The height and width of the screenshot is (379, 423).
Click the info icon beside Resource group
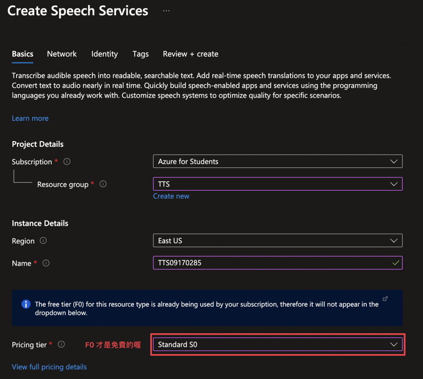pyautogui.click(x=103, y=184)
